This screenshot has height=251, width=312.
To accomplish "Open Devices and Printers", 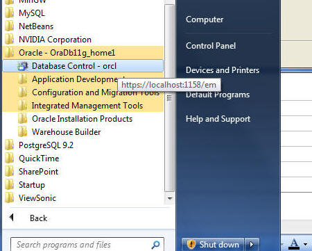I will (x=223, y=70).
